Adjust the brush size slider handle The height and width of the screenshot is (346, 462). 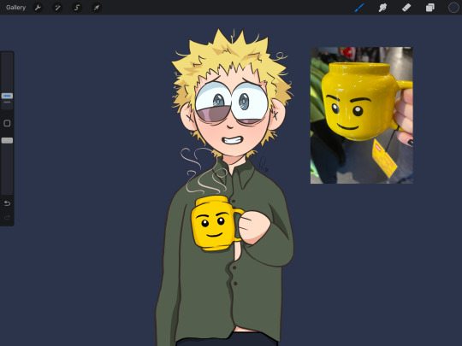[7, 96]
